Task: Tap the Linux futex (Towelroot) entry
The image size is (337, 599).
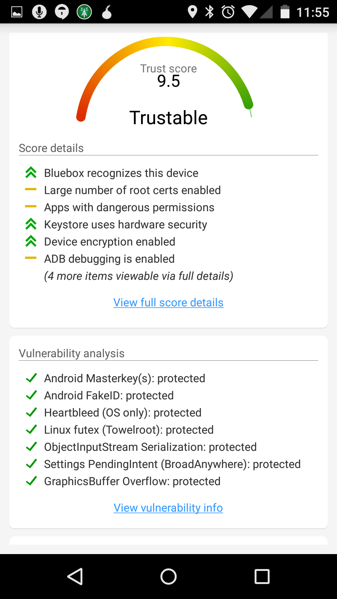Action: [x=129, y=430]
